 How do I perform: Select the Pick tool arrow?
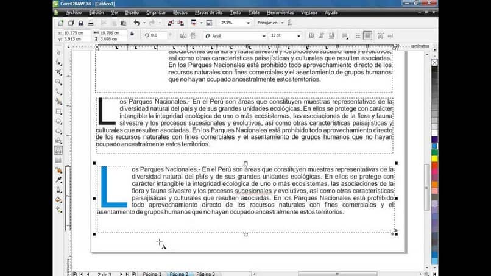tap(58, 52)
